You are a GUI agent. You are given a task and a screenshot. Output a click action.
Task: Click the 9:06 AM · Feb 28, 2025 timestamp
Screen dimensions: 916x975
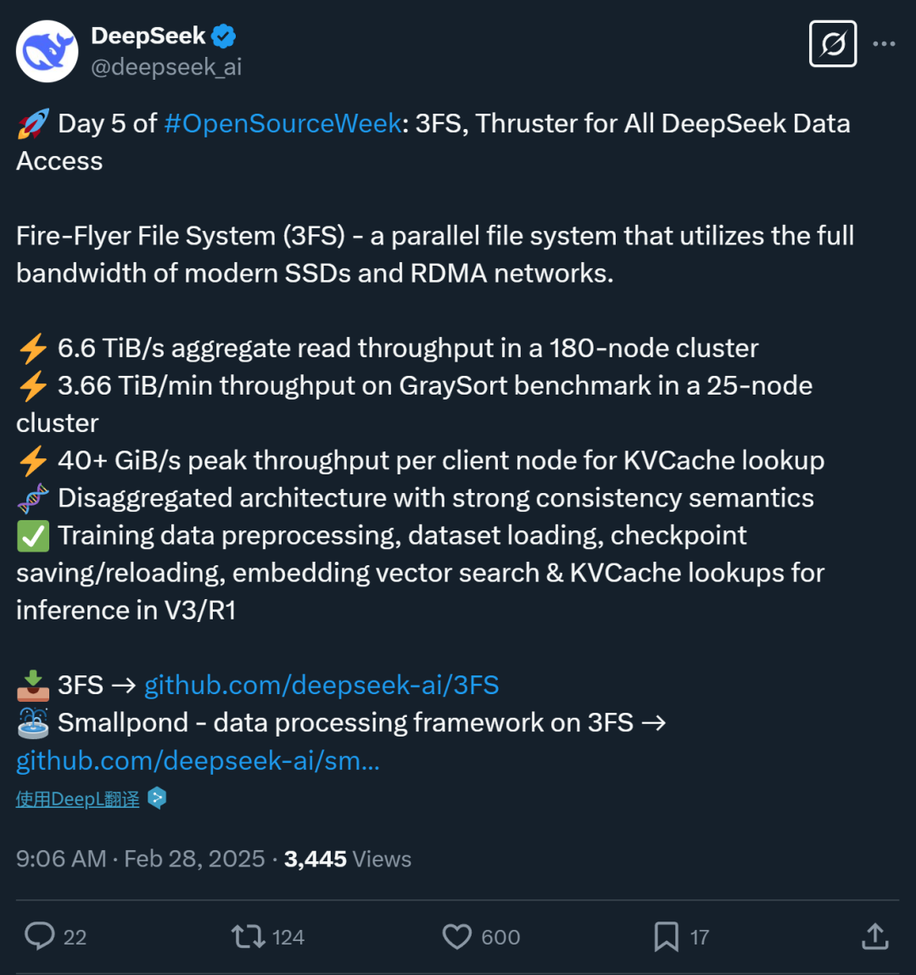tap(141, 859)
